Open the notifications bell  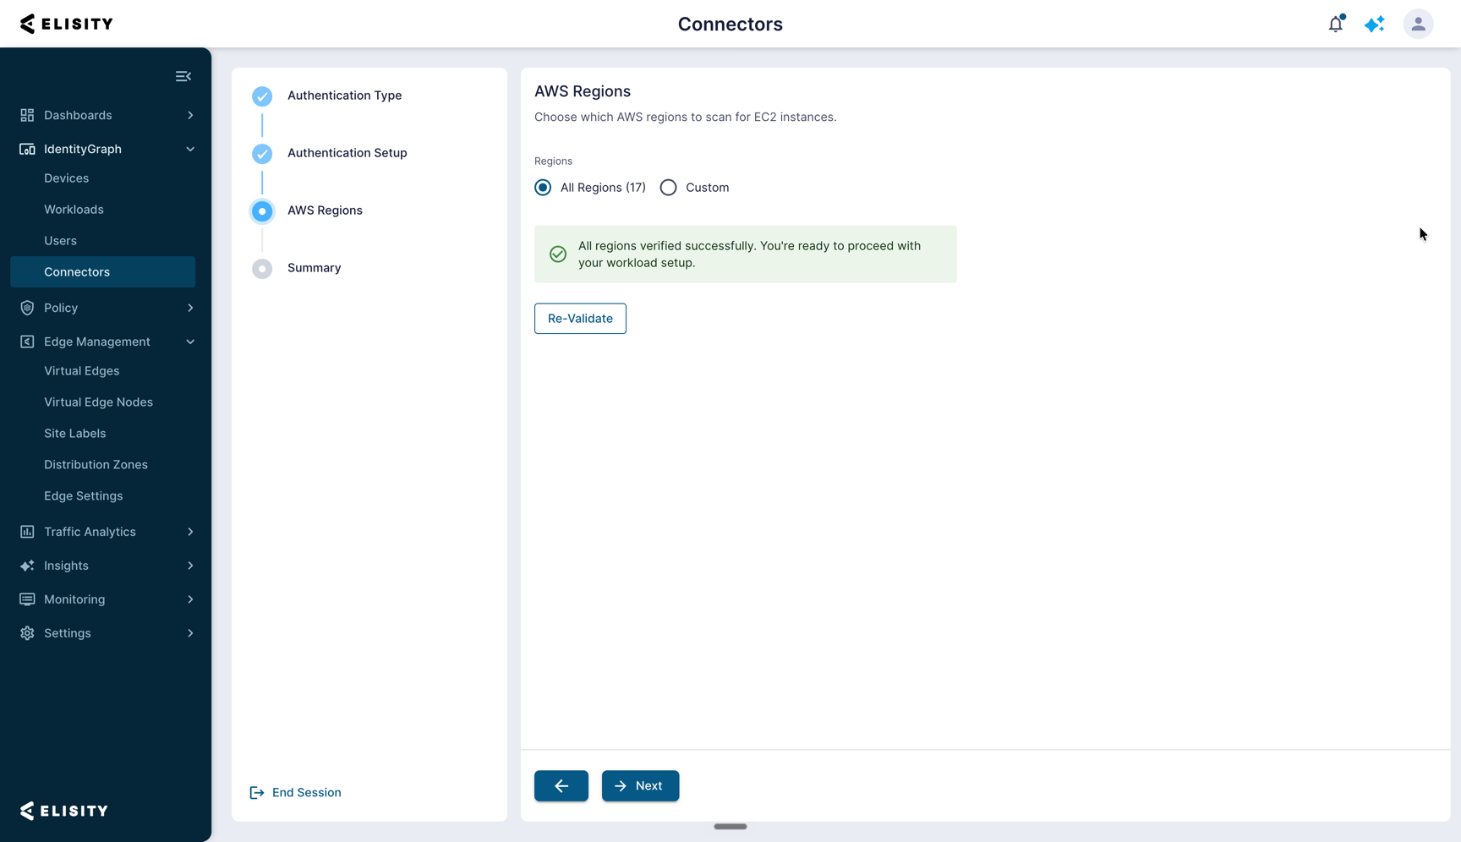pos(1336,24)
